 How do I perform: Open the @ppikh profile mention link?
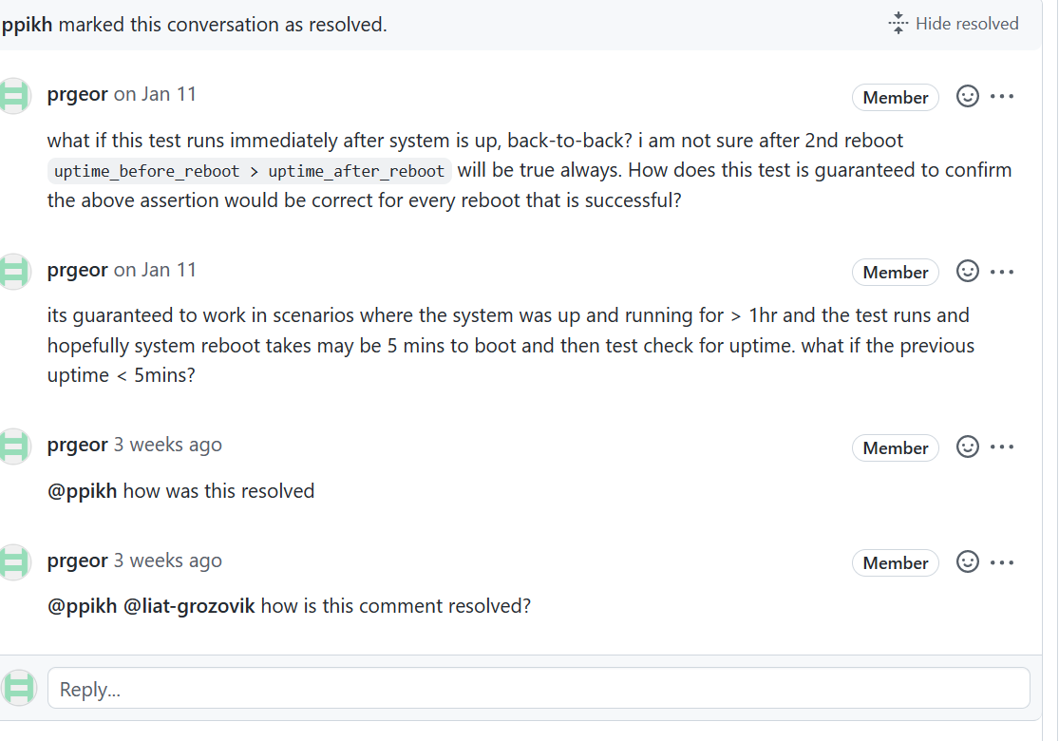click(83, 490)
